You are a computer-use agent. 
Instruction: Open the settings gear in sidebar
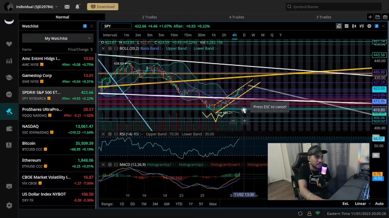pos(9,206)
